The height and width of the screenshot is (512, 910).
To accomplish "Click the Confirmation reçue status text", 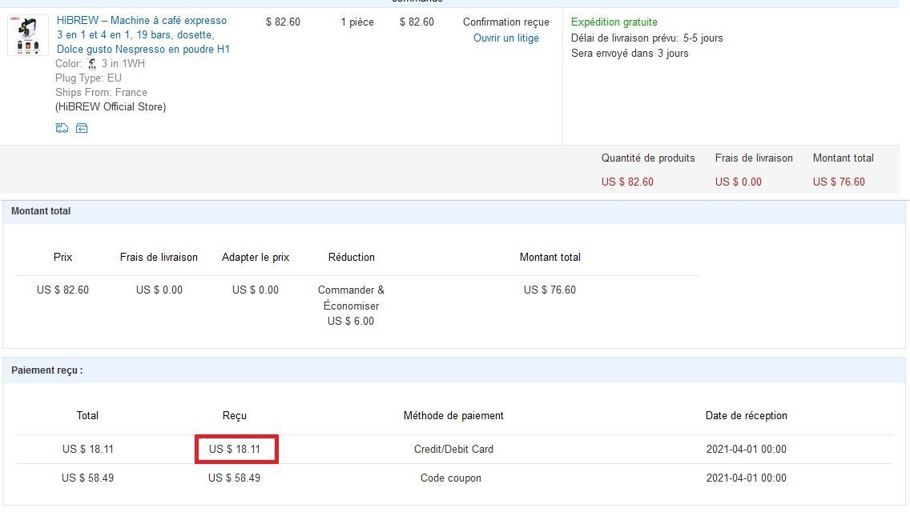I will [506, 22].
